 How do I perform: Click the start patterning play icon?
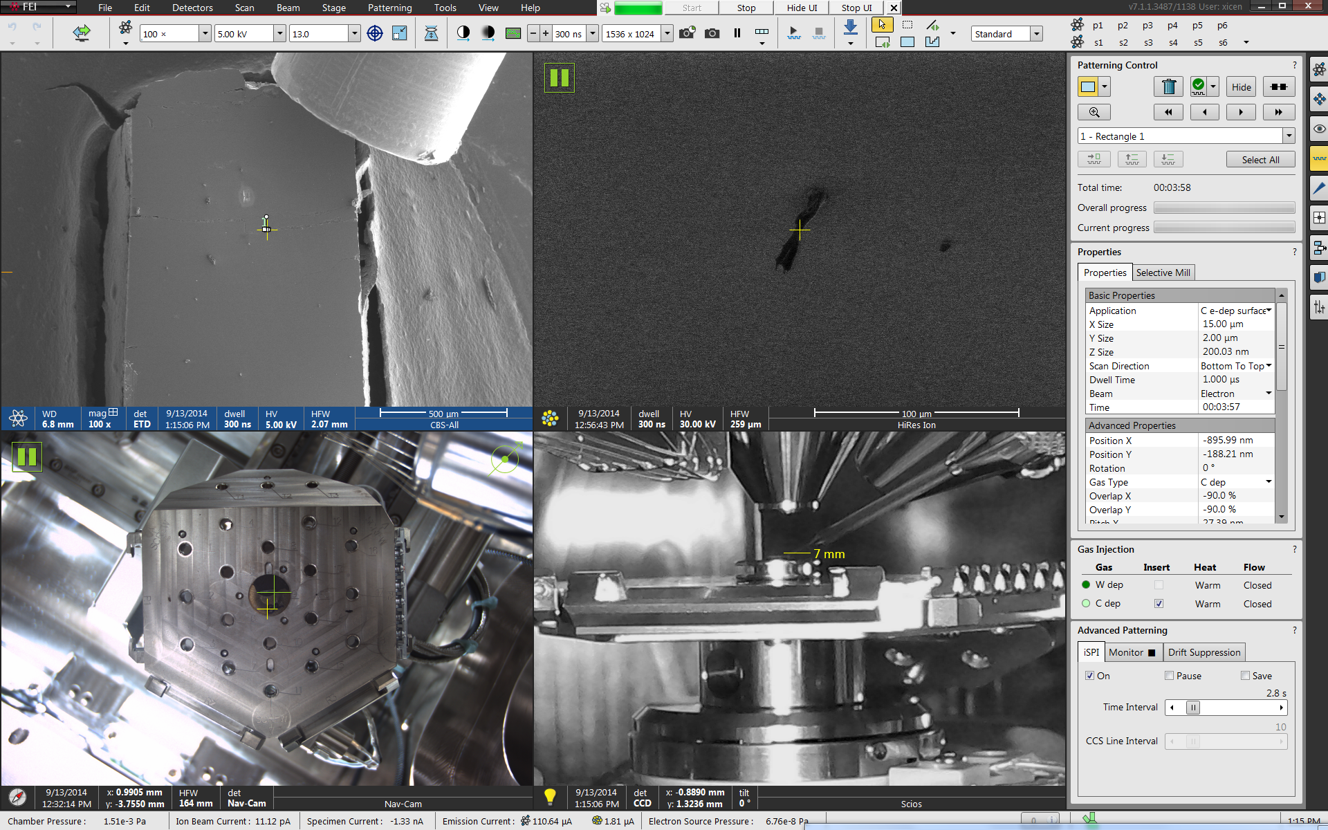pos(793,33)
